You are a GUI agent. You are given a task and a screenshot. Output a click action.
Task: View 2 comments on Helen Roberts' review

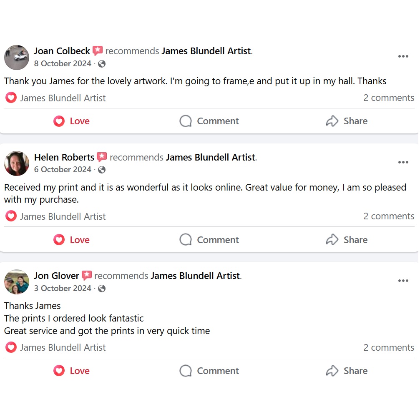[x=388, y=216]
